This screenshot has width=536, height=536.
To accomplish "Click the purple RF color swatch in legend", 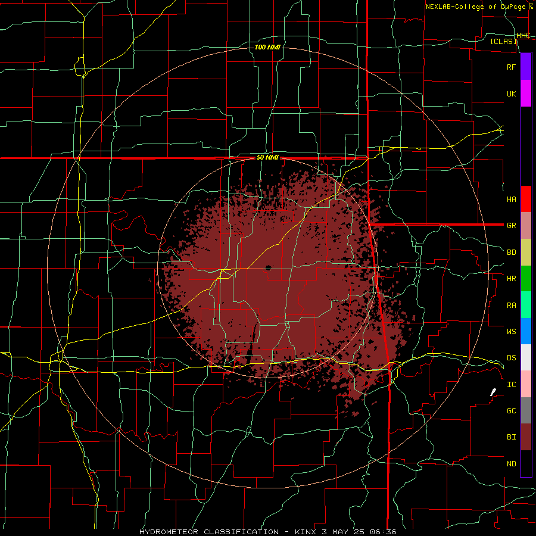I will point(526,67).
